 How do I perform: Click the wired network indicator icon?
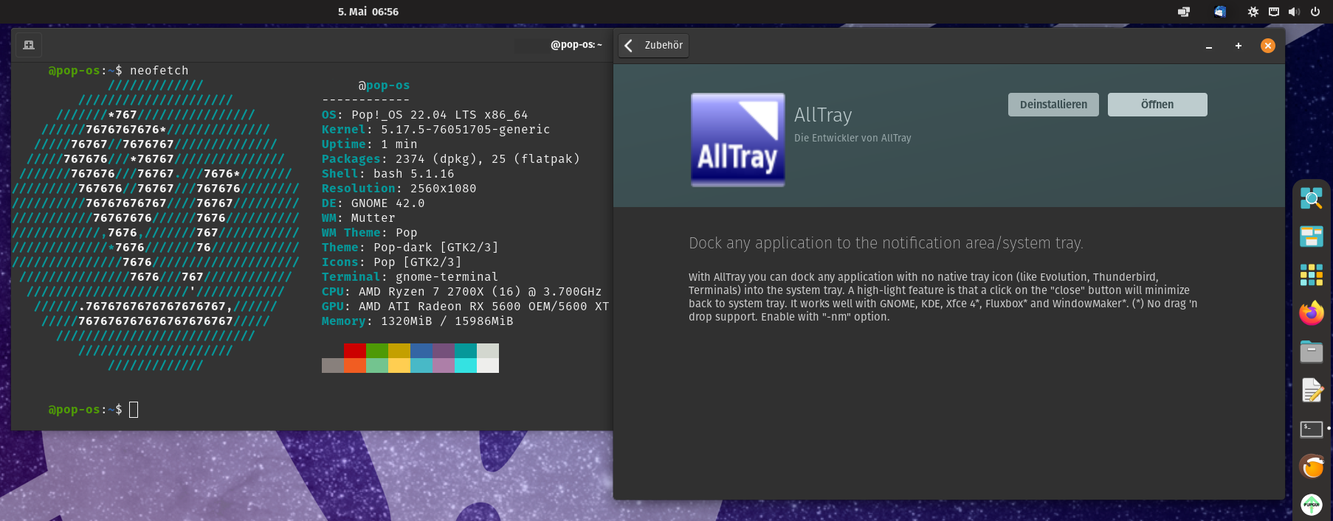coord(1274,12)
